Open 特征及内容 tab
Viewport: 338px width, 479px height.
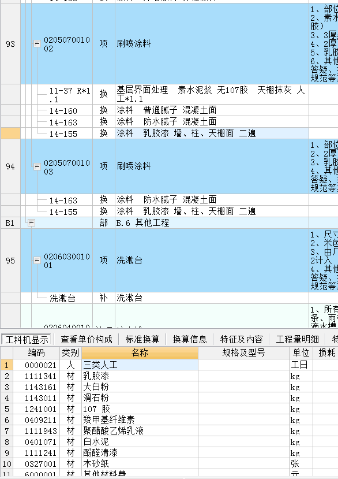pyautogui.click(x=241, y=339)
